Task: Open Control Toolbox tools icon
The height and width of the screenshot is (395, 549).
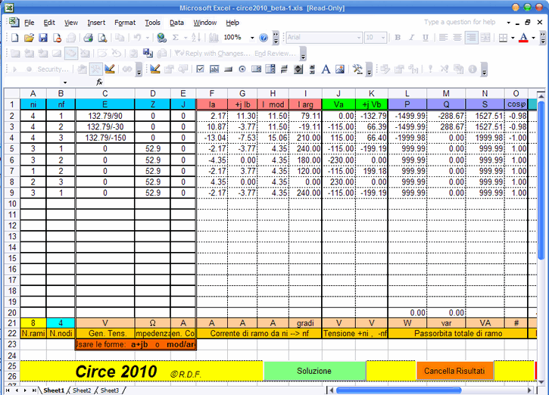Action: click(95, 69)
